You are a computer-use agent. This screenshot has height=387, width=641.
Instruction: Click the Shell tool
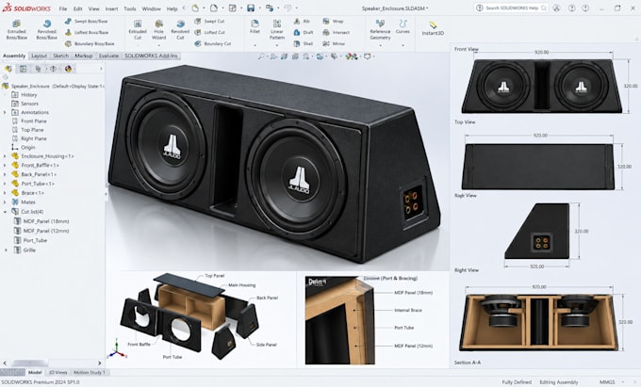click(x=303, y=43)
